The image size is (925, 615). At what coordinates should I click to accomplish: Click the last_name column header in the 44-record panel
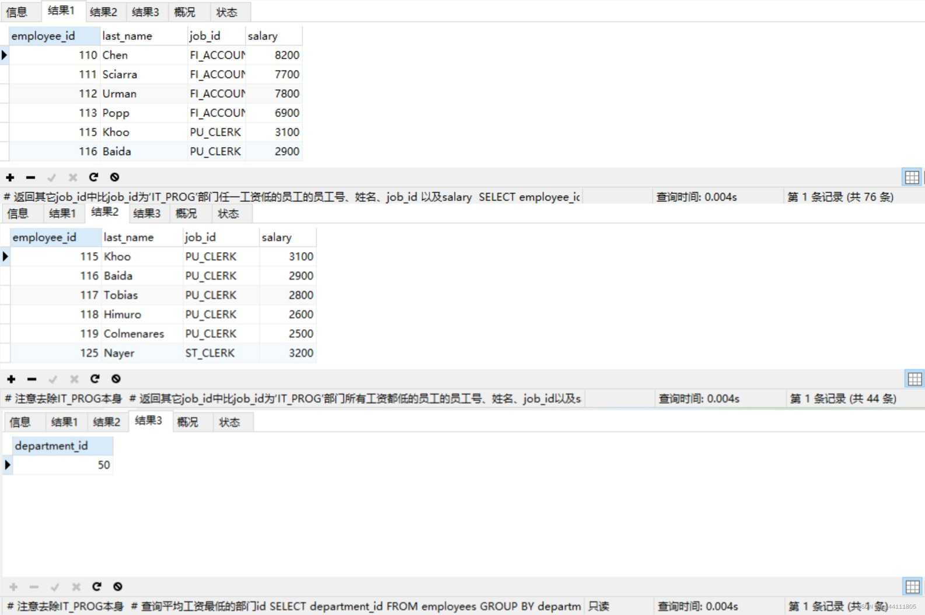click(142, 237)
